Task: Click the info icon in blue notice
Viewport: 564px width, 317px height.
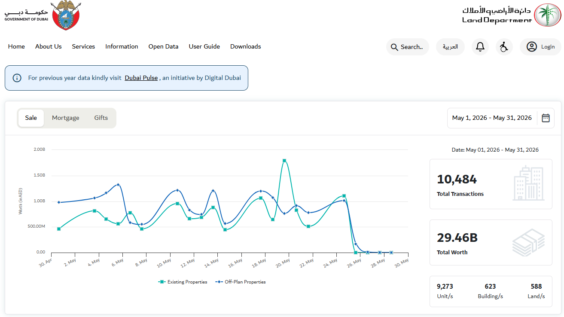Action: pos(17,78)
